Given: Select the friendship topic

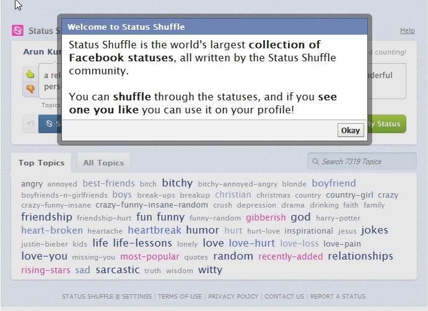Looking at the screenshot, I should 46,217.
